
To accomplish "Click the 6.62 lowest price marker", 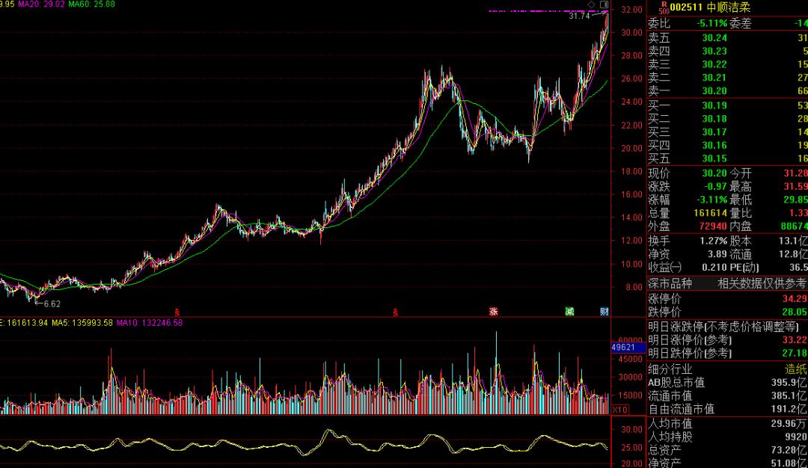I will pos(52,304).
